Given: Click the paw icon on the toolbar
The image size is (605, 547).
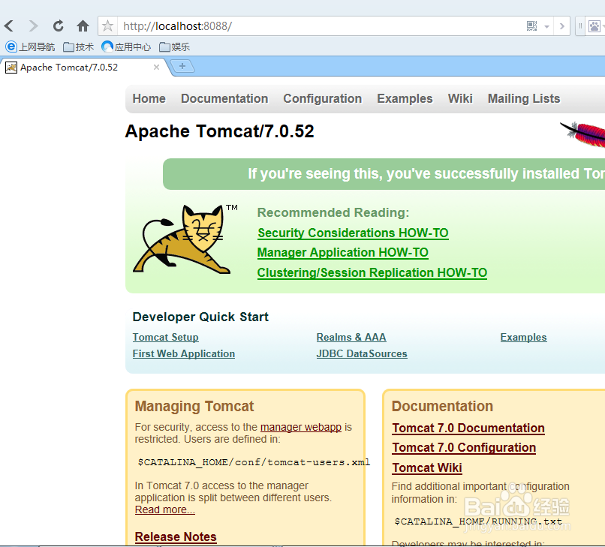Looking at the screenshot, I should click(594, 26).
